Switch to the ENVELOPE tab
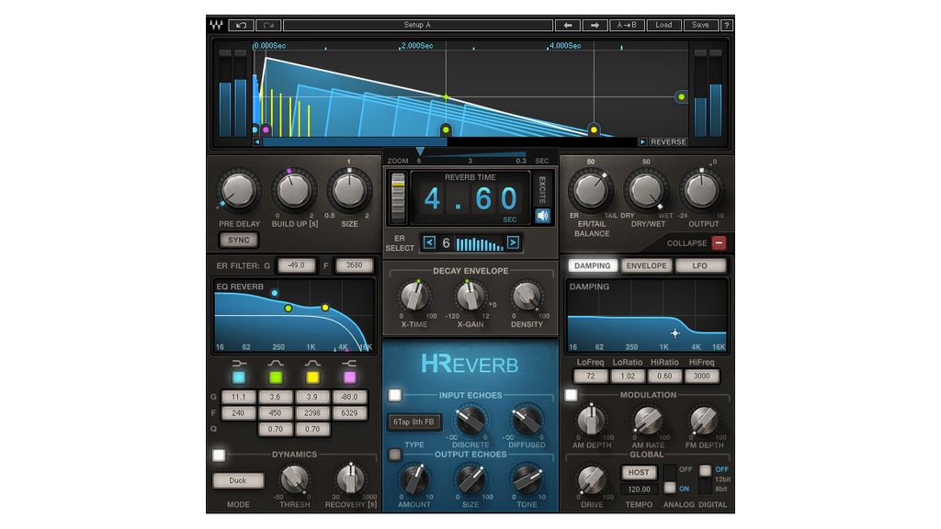Viewport: 941px width, 529px height. [x=646, y=265]
